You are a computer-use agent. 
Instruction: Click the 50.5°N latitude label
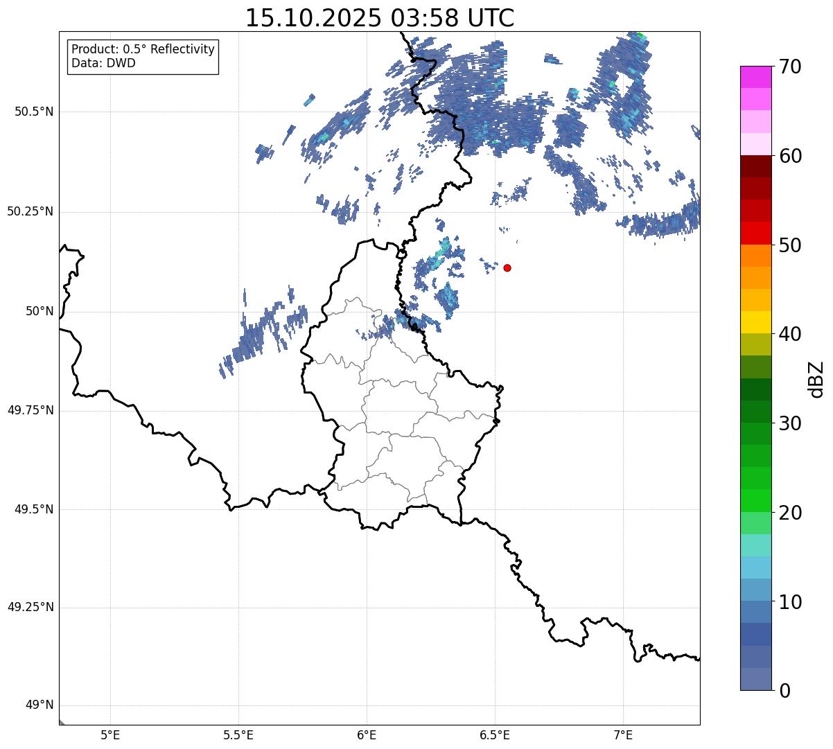pos(34,112)
